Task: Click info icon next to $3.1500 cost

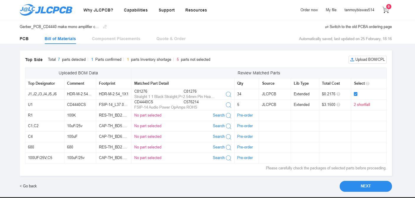Action: click(x=338, y=105)
